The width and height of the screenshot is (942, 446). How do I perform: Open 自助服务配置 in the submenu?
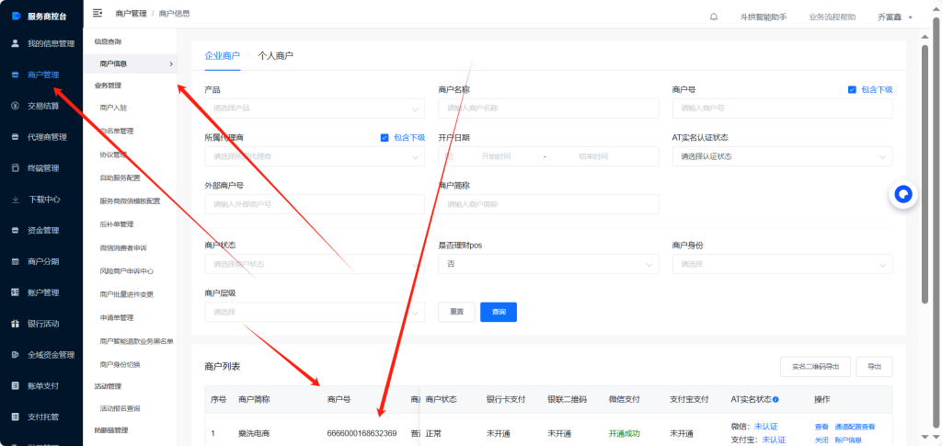pos(121,177)
